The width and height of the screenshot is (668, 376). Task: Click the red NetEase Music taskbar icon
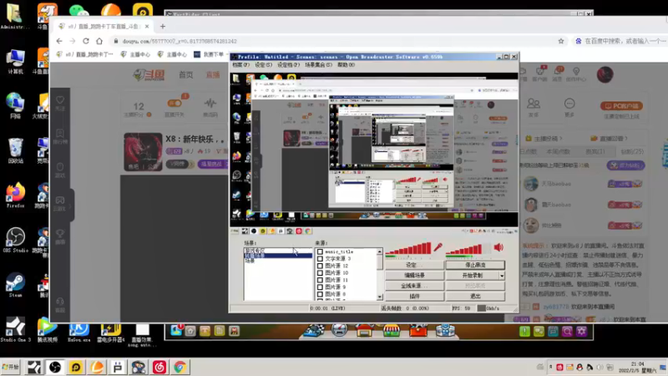159,367
